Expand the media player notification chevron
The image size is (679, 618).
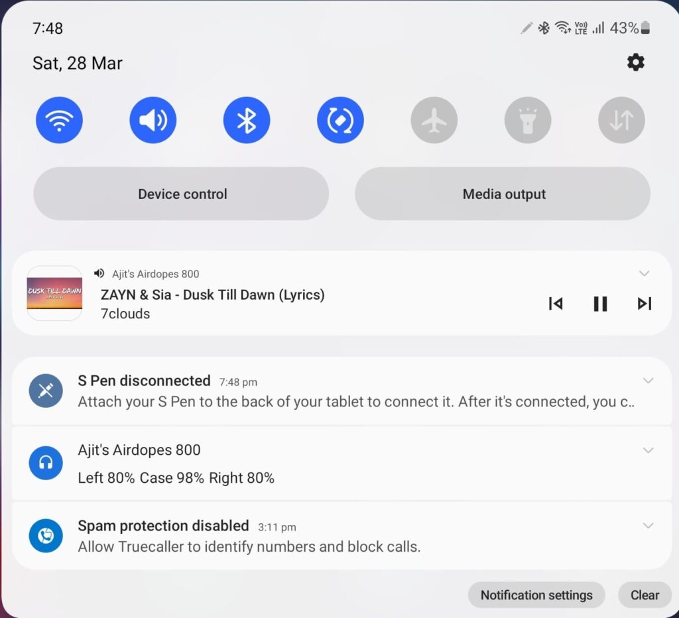pos(644,273)
